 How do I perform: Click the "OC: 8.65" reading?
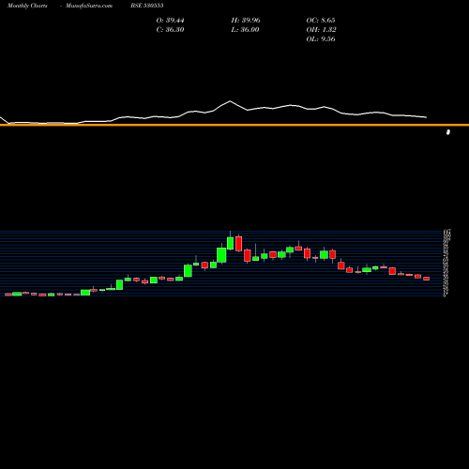[321, 21]
